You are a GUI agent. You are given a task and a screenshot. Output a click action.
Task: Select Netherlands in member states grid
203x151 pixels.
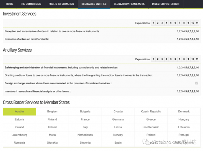point(85,135)
